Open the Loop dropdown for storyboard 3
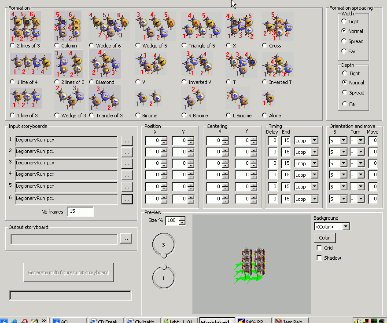Viewport: 387px width, 323px height. [314, 163]
